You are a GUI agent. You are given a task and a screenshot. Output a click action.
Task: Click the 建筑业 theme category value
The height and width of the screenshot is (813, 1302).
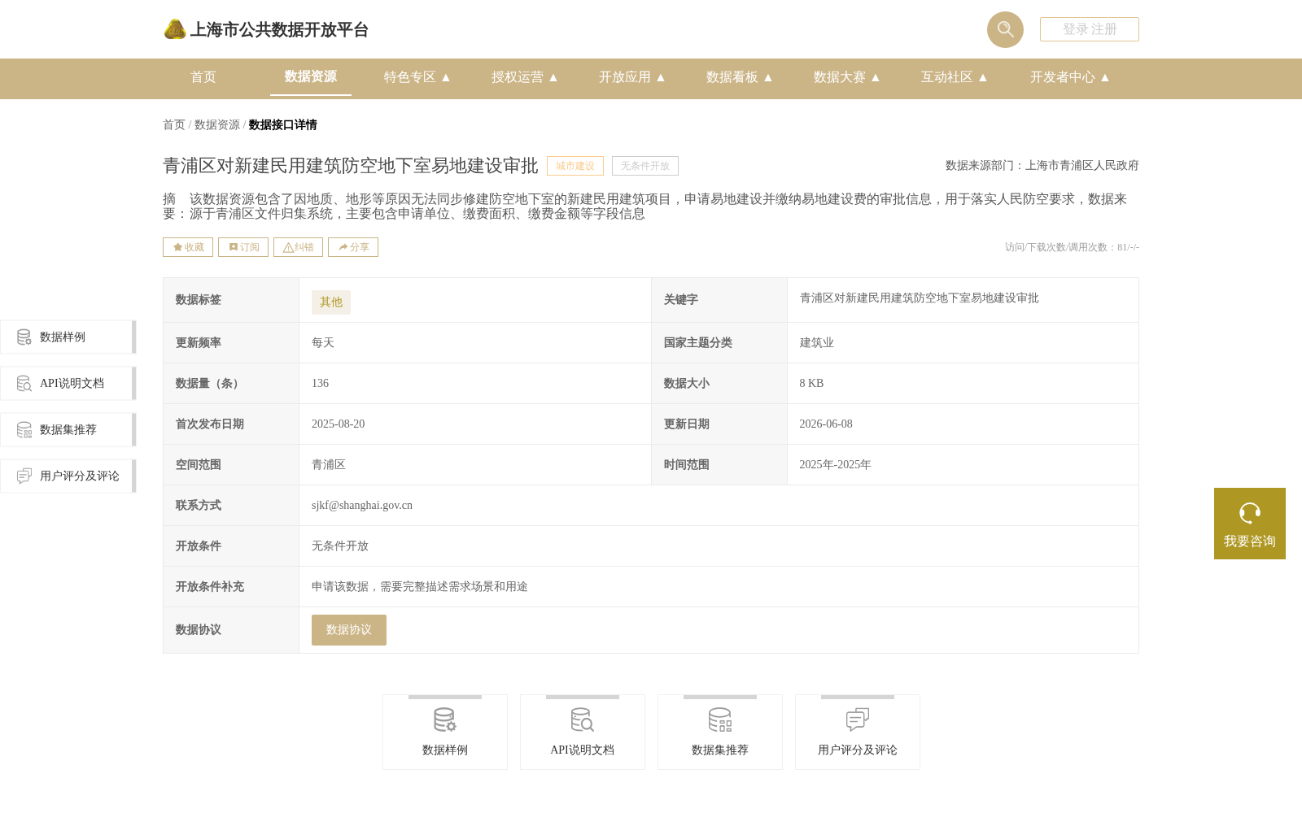tap(817, 343)
